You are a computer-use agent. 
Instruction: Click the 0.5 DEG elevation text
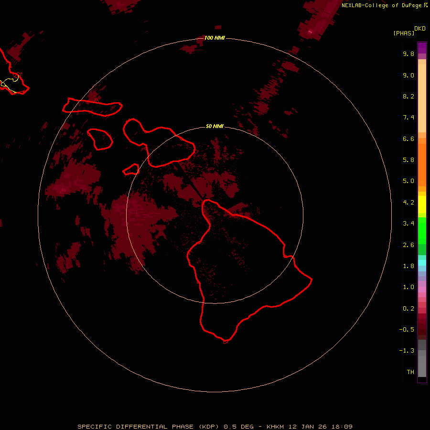pyautogui.click(x=238, y=427)
